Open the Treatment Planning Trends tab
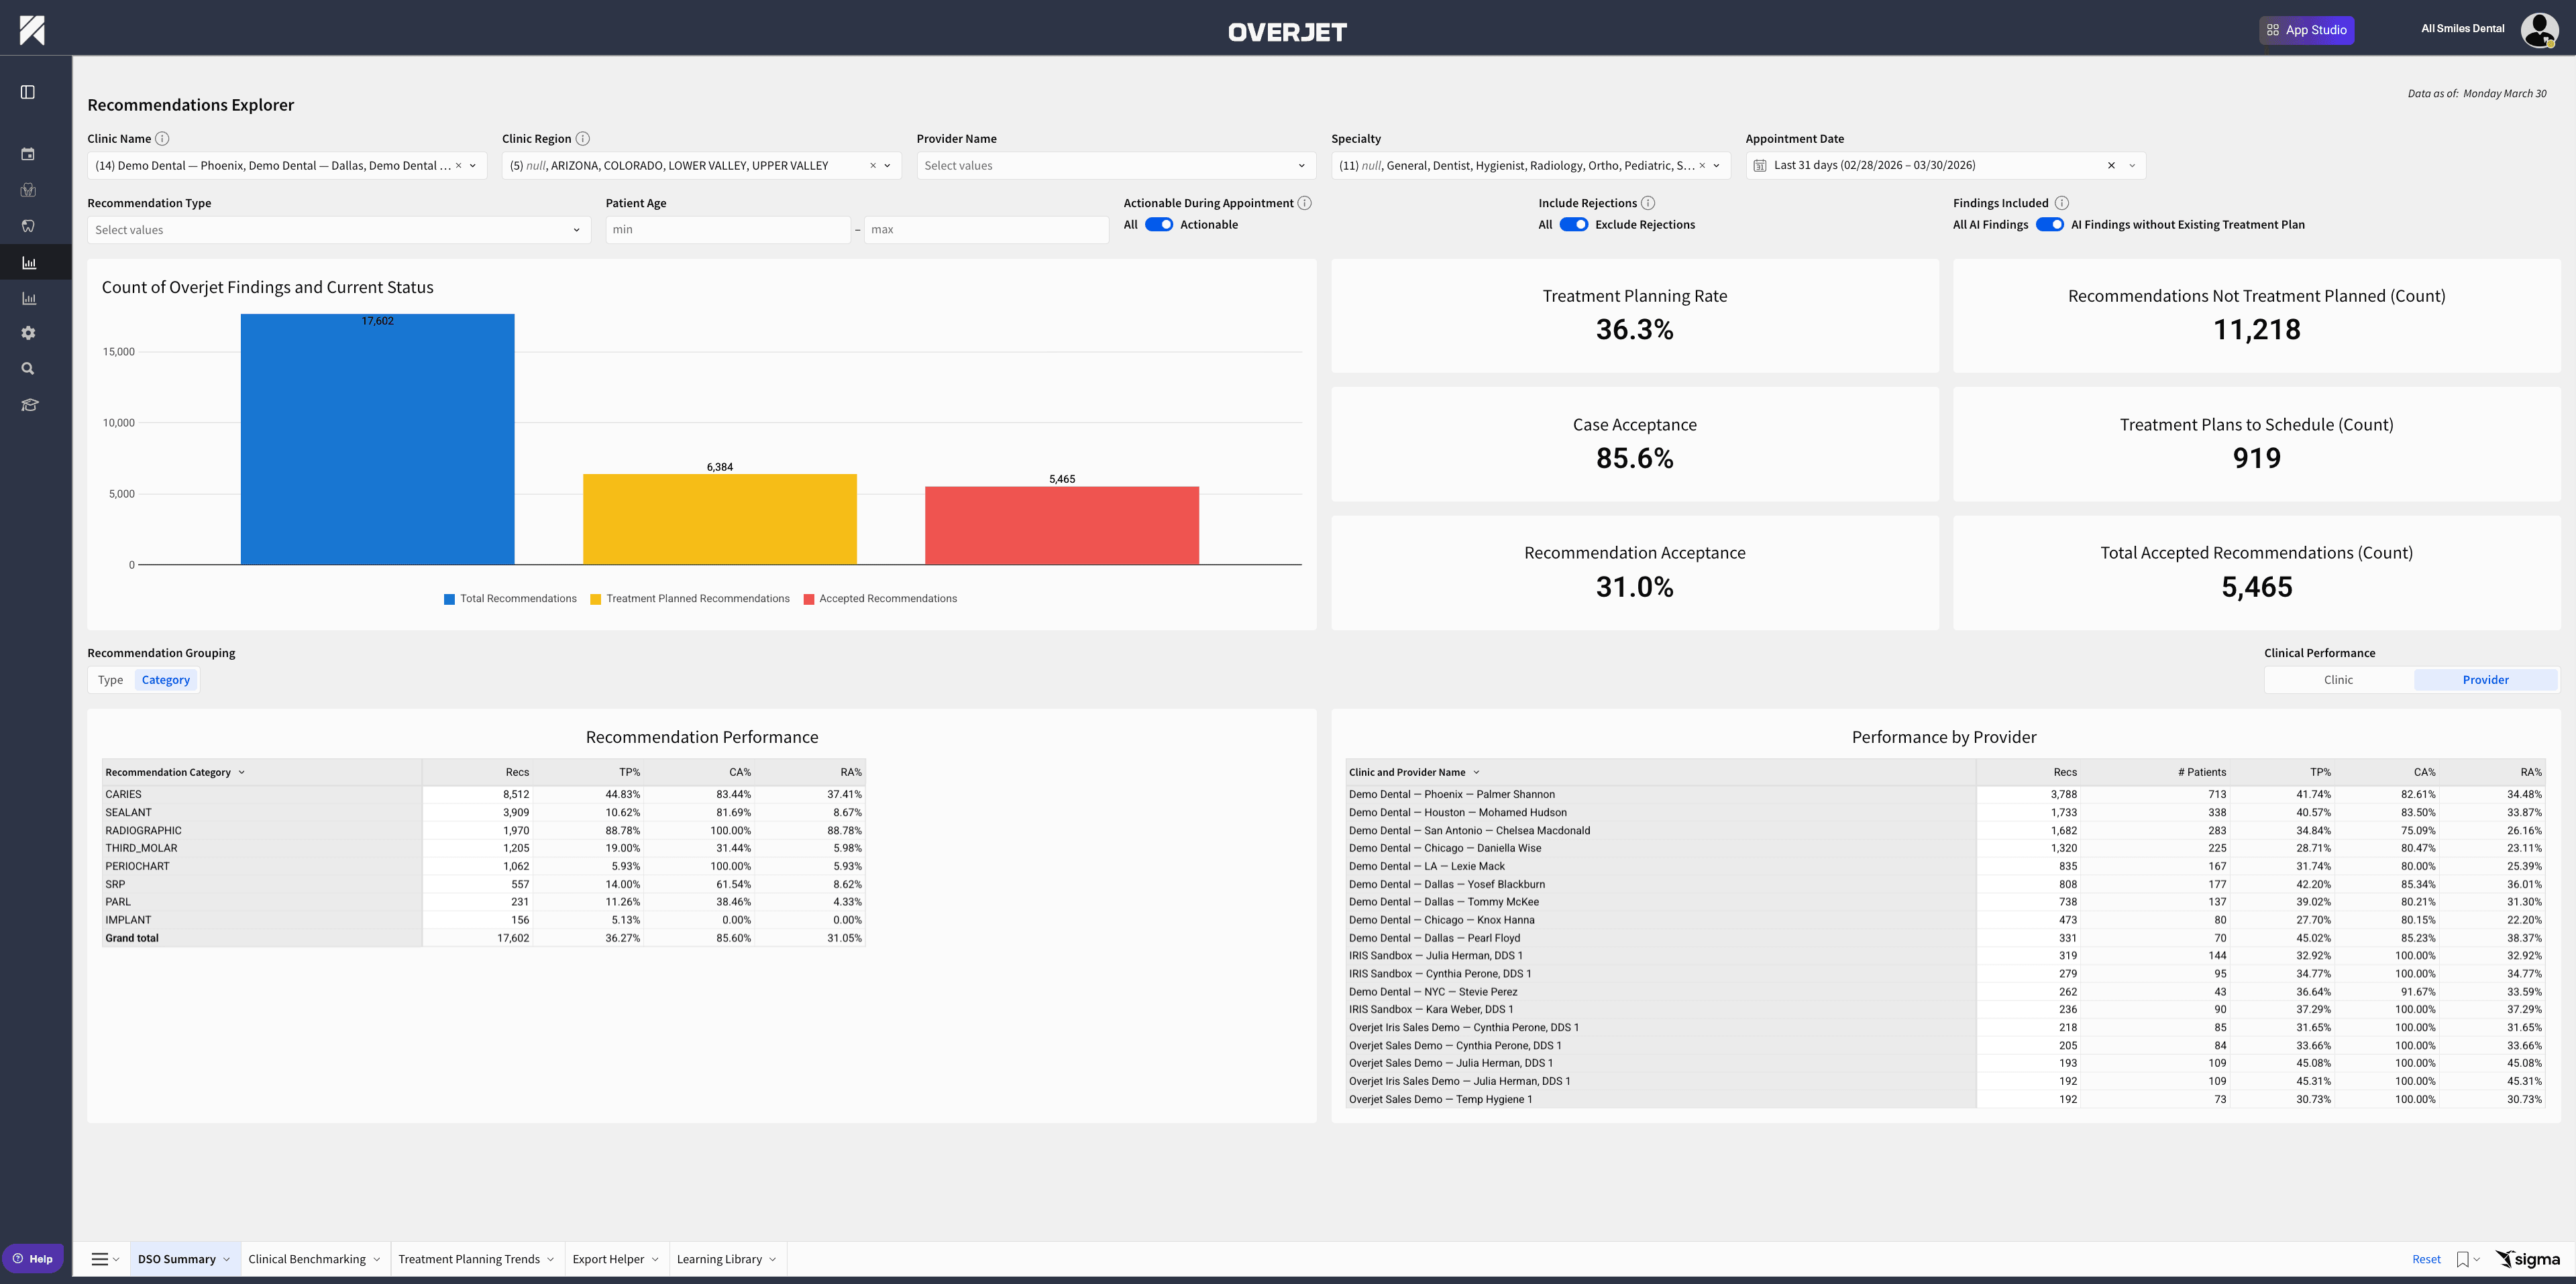 click(469, 1259)
